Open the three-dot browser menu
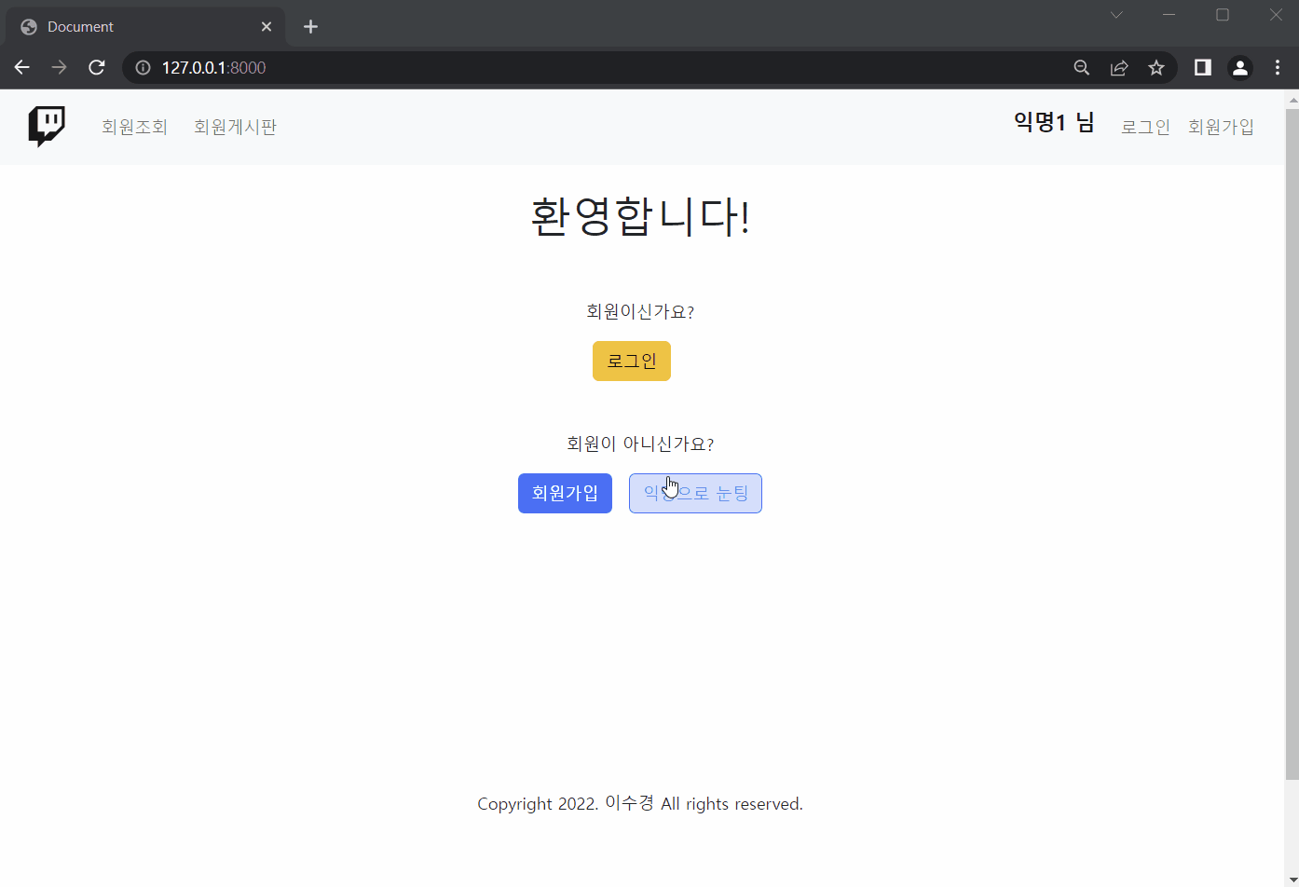The width and height of the screenshot is (1299, 887). coord(1278,67)
